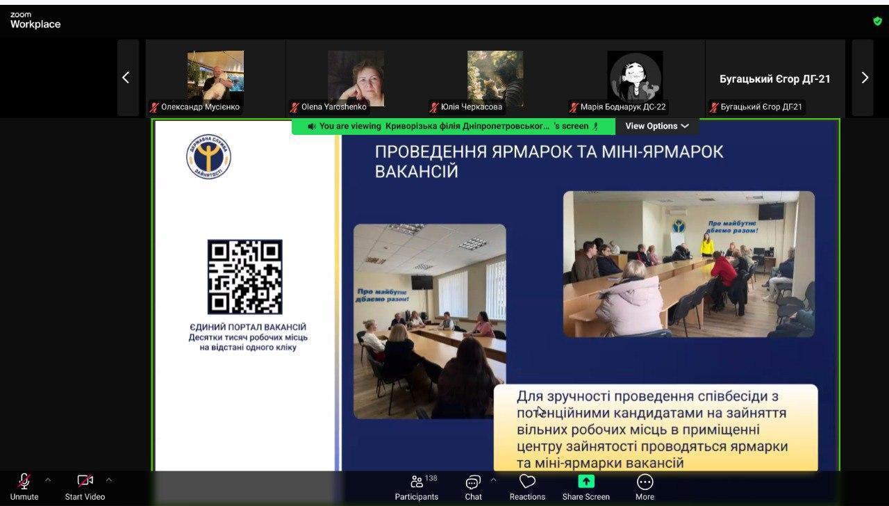Click the green screen-sharing notification bar
This screenshot has width=889, height=506.
pyautogui.click(x=453, y=126)
